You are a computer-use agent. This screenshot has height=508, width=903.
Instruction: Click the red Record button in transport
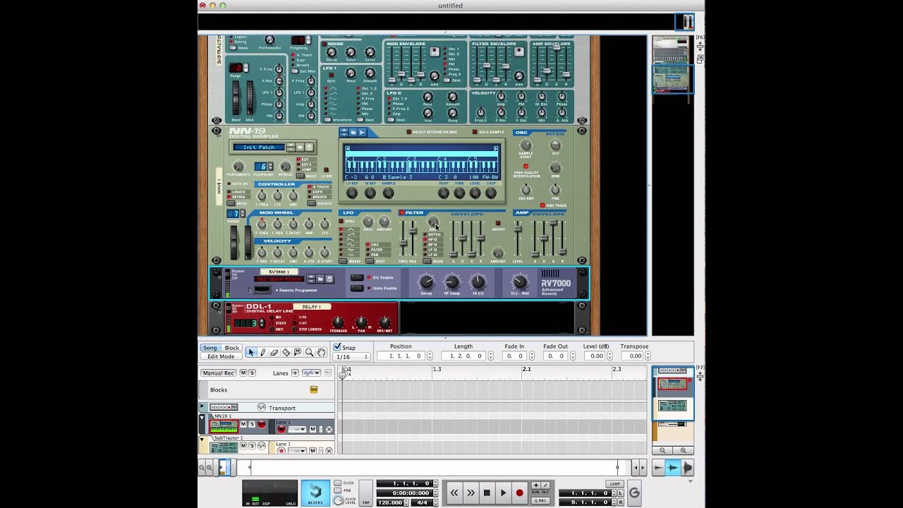(520, 493)
